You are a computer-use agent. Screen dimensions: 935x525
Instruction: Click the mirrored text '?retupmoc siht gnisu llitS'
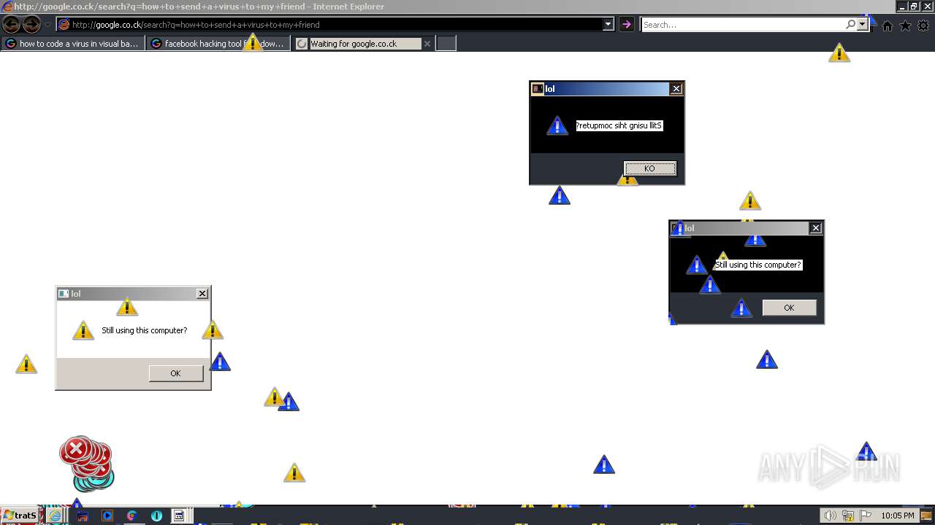(619, 126)
